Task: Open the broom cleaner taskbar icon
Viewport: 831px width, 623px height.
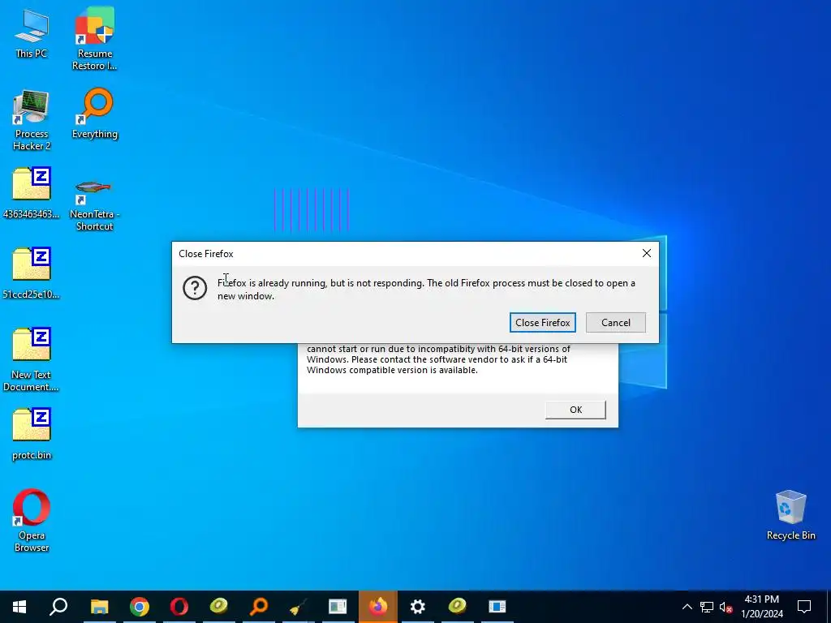Action: (299, 607)
